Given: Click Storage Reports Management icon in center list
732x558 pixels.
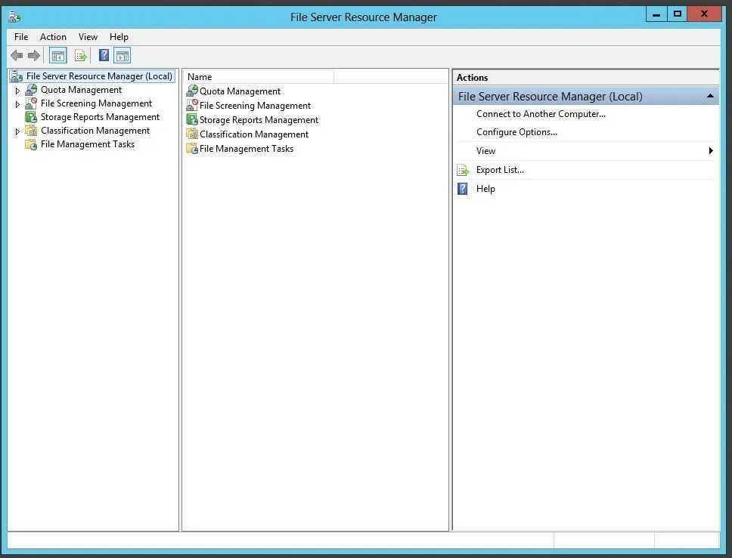Looking at the screenshot, I should point(192,119).
